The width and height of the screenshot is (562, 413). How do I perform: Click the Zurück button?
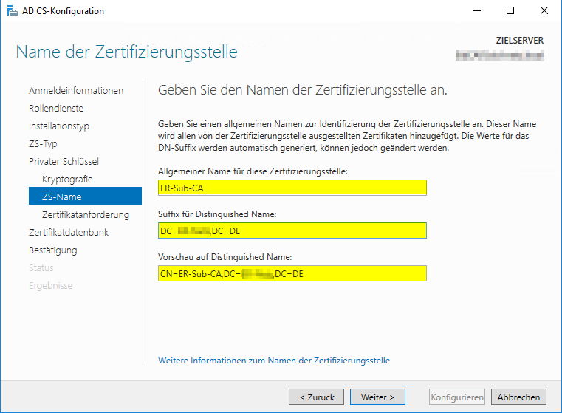[317, 397]
